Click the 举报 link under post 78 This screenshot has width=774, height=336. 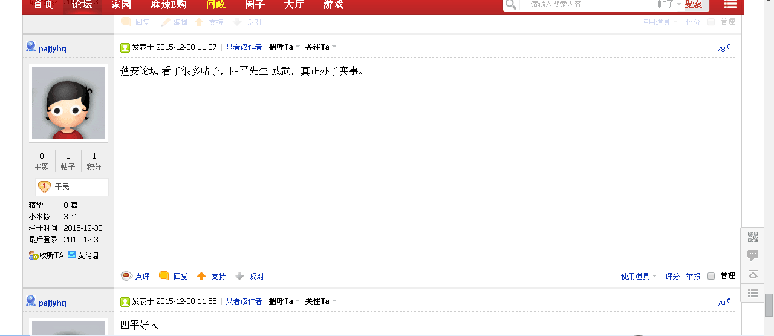tap(693, 276)
